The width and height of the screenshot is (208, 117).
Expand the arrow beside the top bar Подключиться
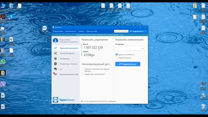tap(146, 31)
